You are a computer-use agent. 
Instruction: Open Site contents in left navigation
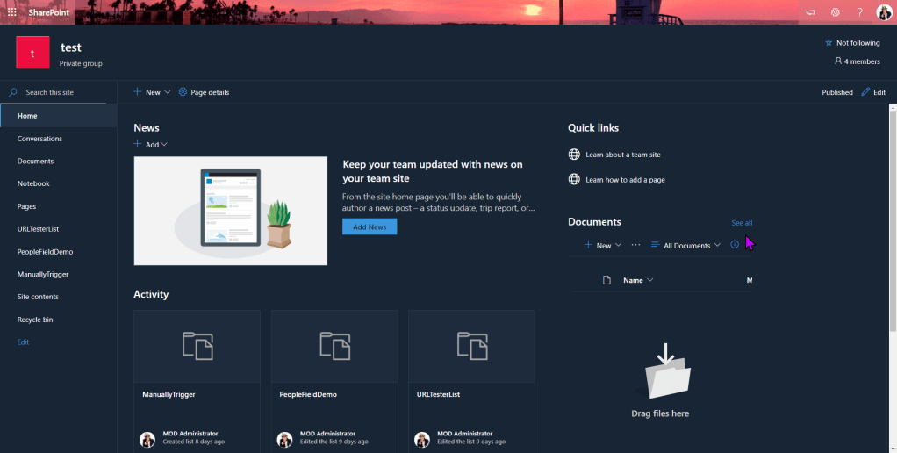tap(38, 297)
